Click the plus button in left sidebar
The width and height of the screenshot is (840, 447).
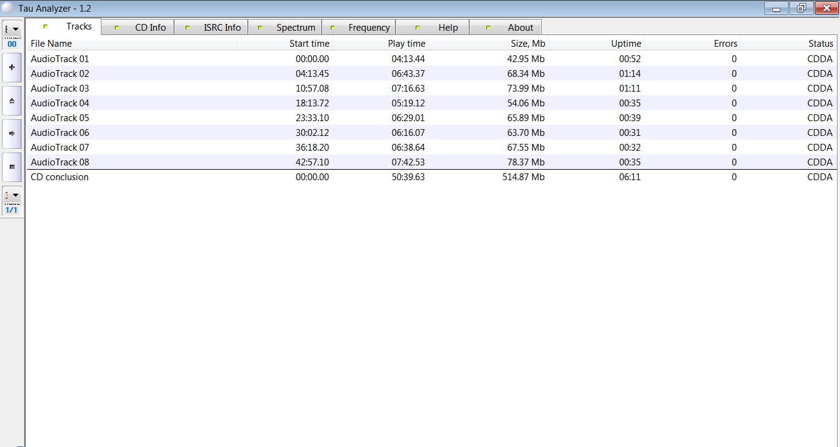click(x=12, y=68)
